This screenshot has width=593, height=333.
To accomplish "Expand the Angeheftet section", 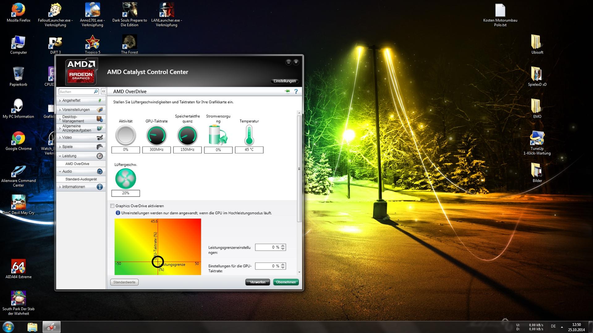I will point(81,101).
